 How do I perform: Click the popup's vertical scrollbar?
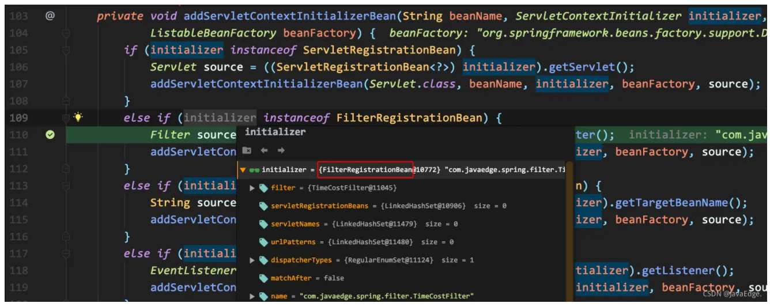(x=569, y=230)
